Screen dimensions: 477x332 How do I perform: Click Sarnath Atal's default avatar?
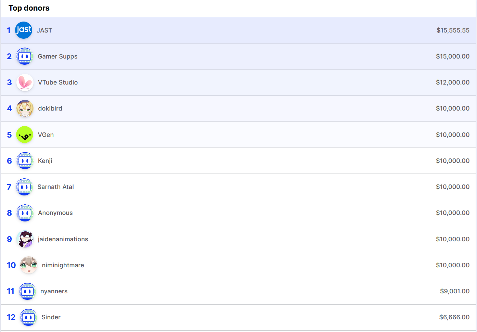coord(24,187)
